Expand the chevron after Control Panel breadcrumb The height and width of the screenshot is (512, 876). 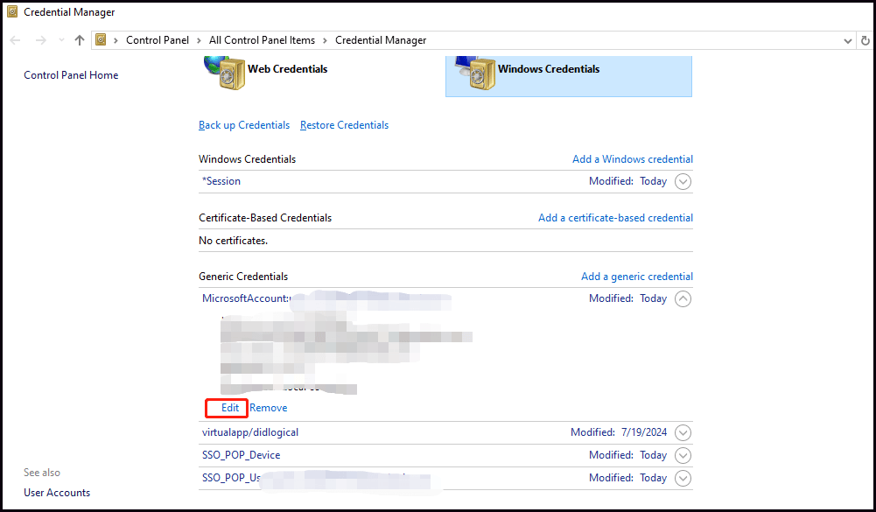[x=200, y=40]
